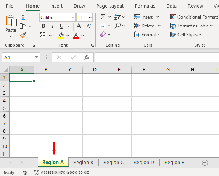Add a new sheet plus button
This screenshot has height=176, width=219.
[205, 163]
